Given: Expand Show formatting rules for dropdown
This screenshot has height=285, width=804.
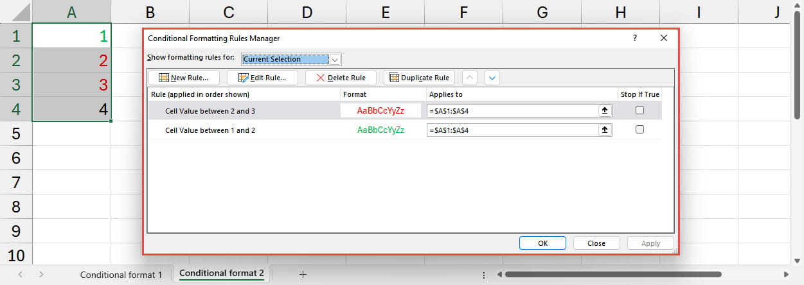Looking at the screenshot, I should [335, 59].
